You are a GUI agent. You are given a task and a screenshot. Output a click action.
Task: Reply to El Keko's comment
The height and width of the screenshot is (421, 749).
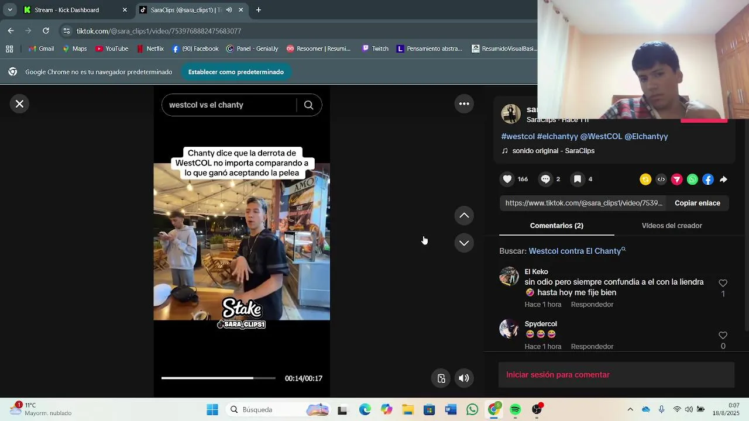coord(592,305)
